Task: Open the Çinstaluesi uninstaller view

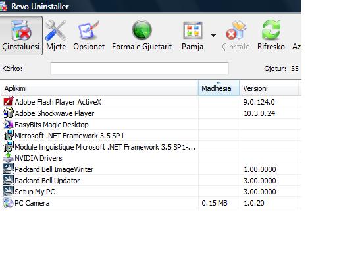Action: (21, 36)
